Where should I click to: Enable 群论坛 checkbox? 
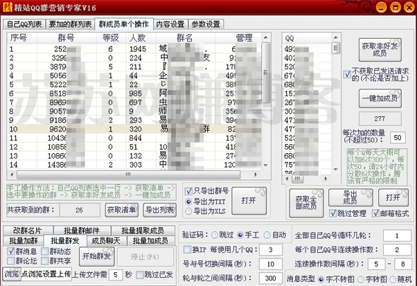tap(11, 261)
